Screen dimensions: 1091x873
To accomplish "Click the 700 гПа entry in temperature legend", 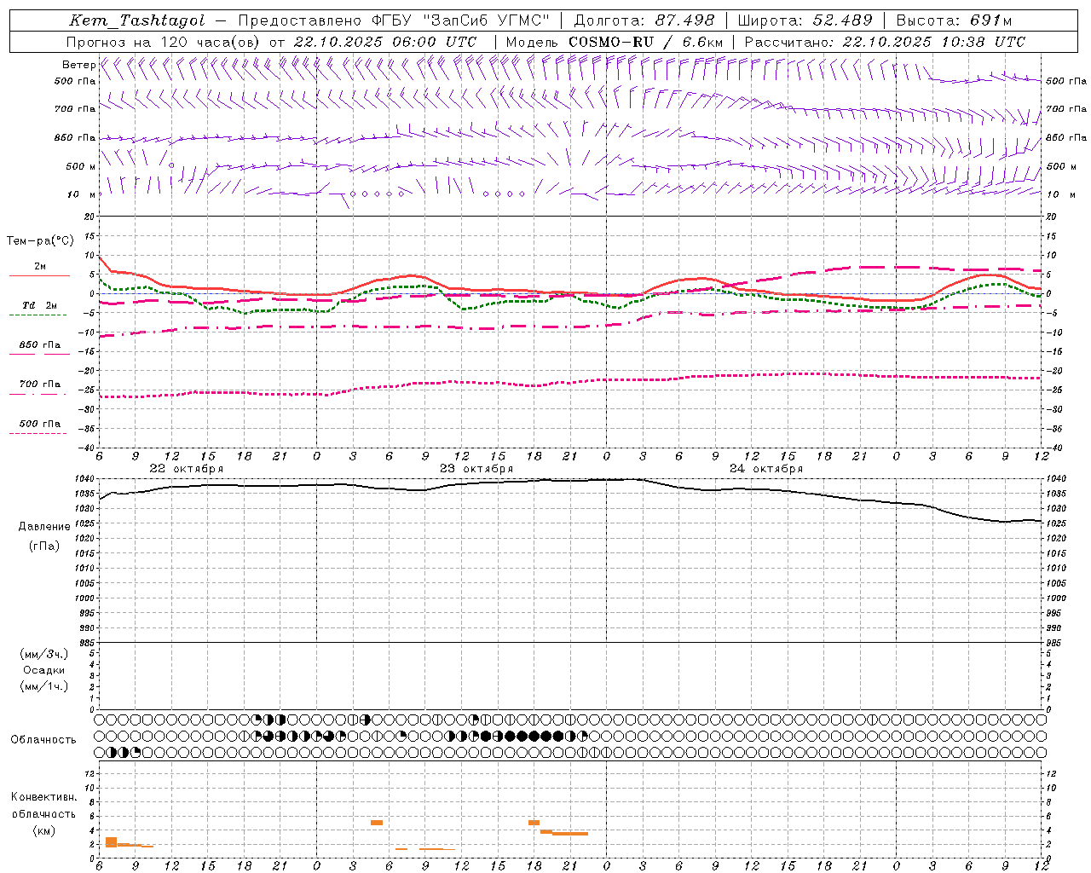I will click(39, 384).
